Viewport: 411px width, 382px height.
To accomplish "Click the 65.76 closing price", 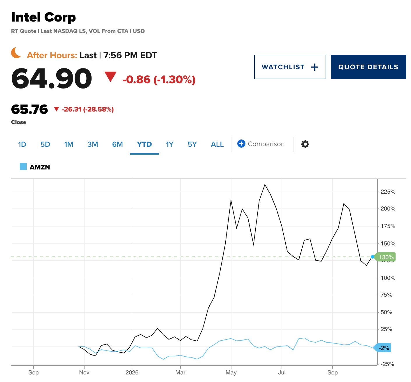I will click(x=29, y=109).
